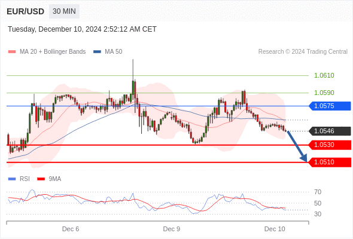Viewport: 353px width, 239px height.
Task: Click the 30 MIN timeframe badge
Action: [64, 11]
